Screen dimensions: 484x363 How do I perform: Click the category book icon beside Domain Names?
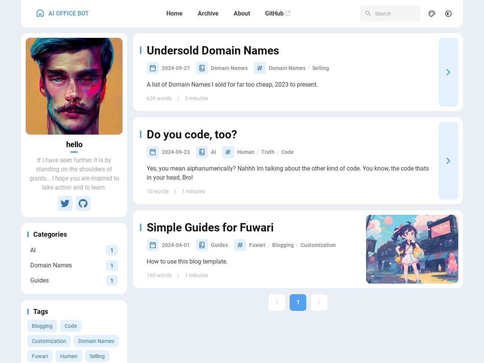click(202, 68)
